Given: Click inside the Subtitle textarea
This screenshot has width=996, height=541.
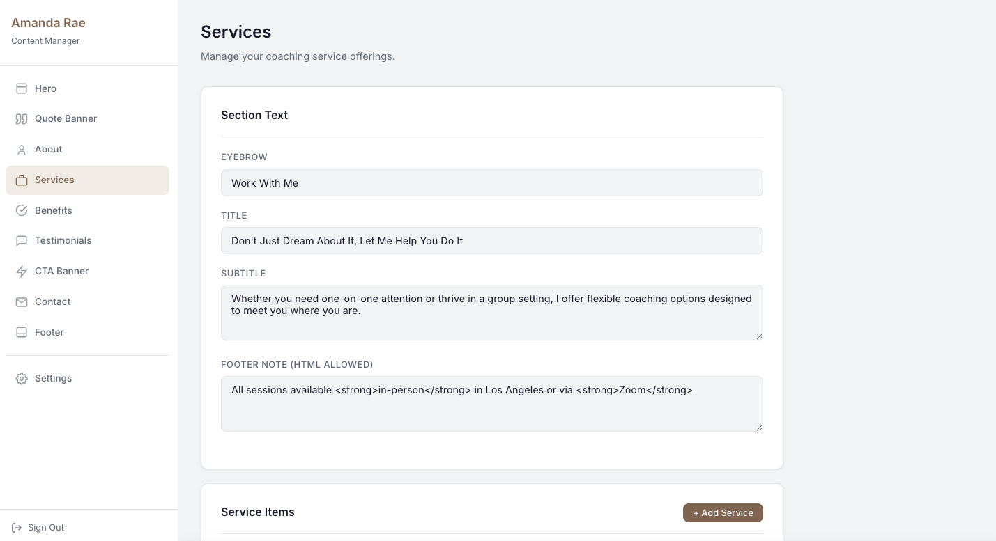Looking at the screenshot, I should coord(491,312).
